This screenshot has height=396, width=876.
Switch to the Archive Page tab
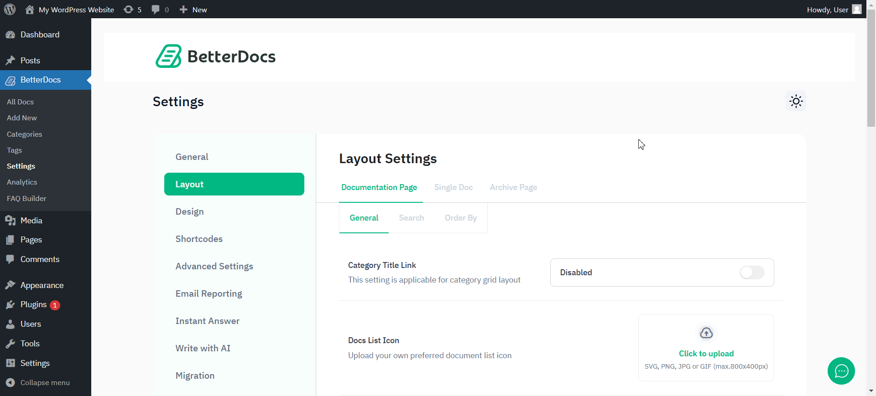tap(513, 187)
